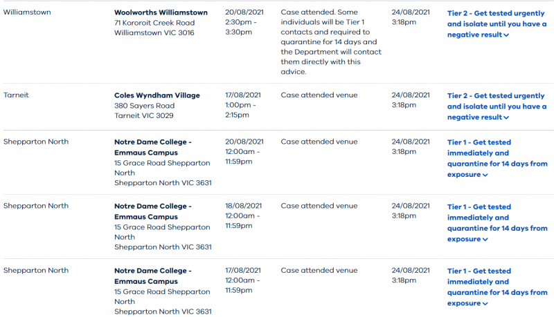Click the Williamstown suburb cell
This screenshot has height=317, width=554.
(x=27, y=12)
